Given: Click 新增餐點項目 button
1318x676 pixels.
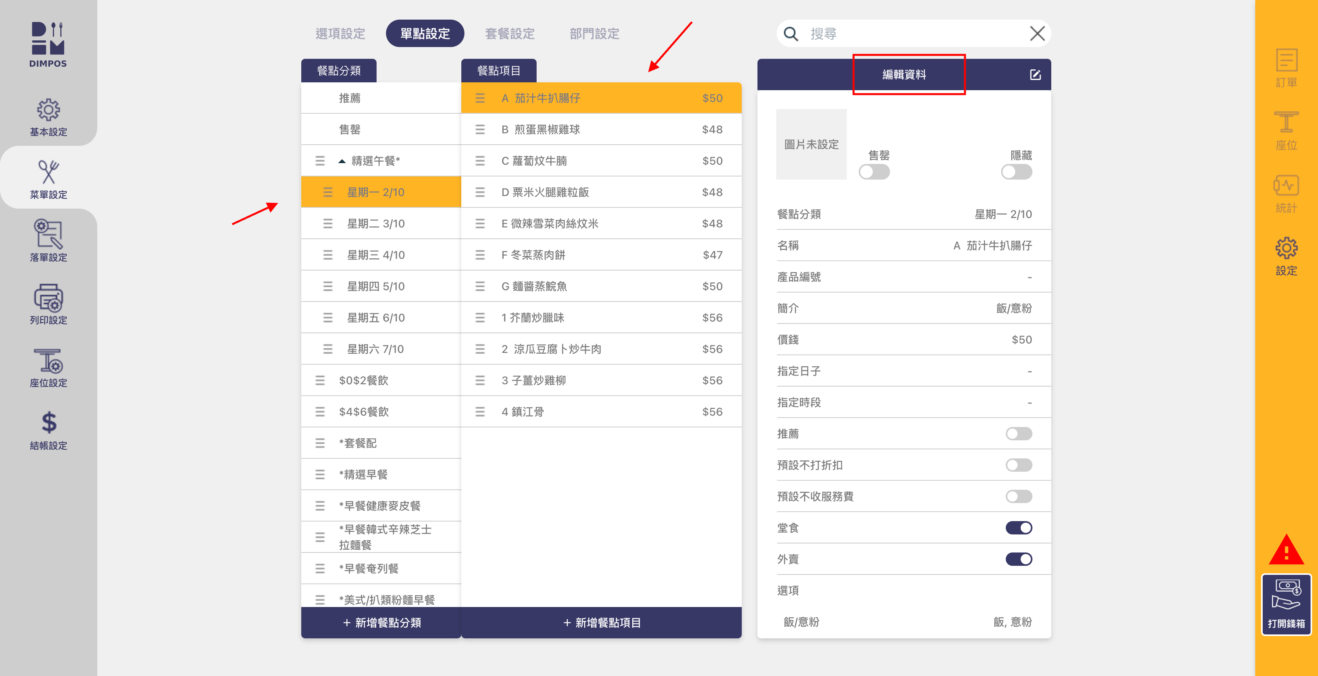Looking at the screenshot, I should 601,622.
